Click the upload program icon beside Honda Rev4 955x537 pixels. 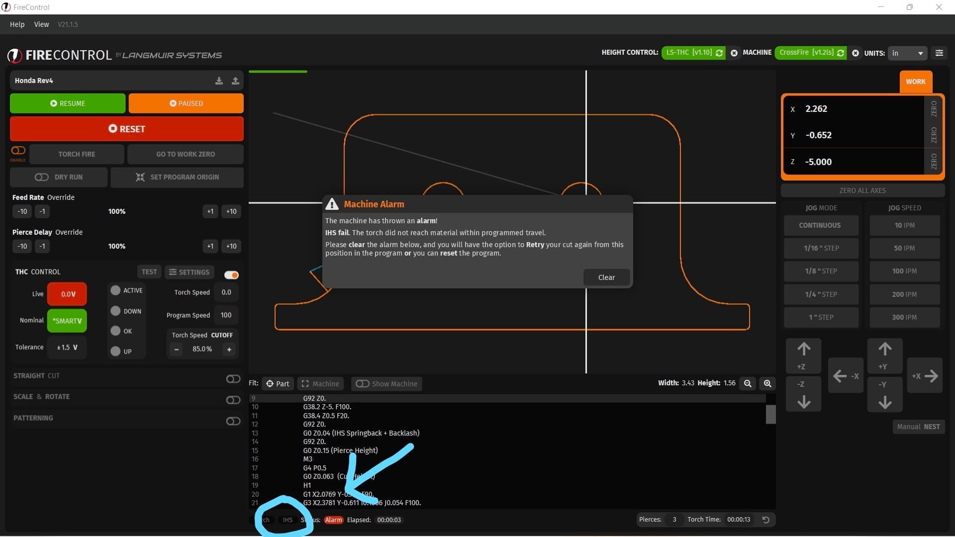coord(235,81)
